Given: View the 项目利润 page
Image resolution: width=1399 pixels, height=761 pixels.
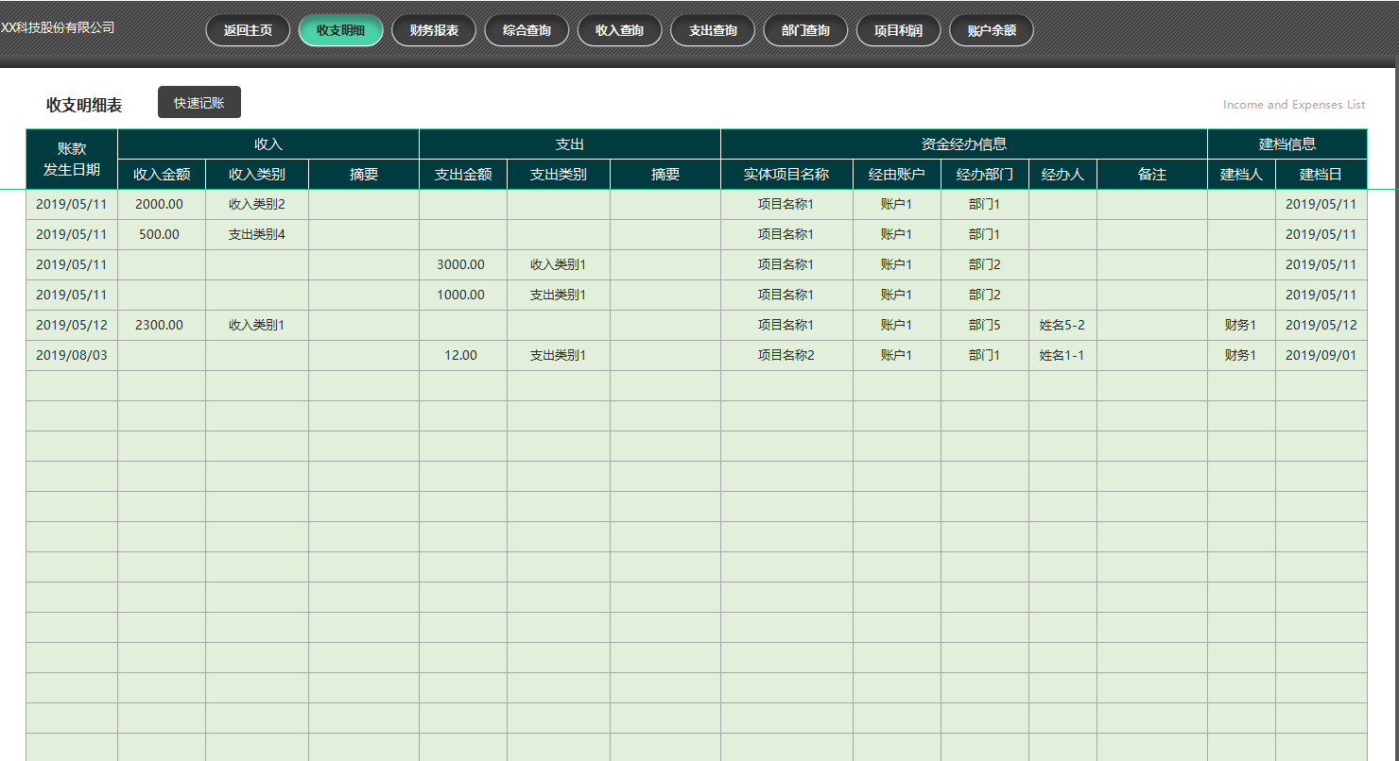Looking at the screenshot, I should [x=898, y=30].
